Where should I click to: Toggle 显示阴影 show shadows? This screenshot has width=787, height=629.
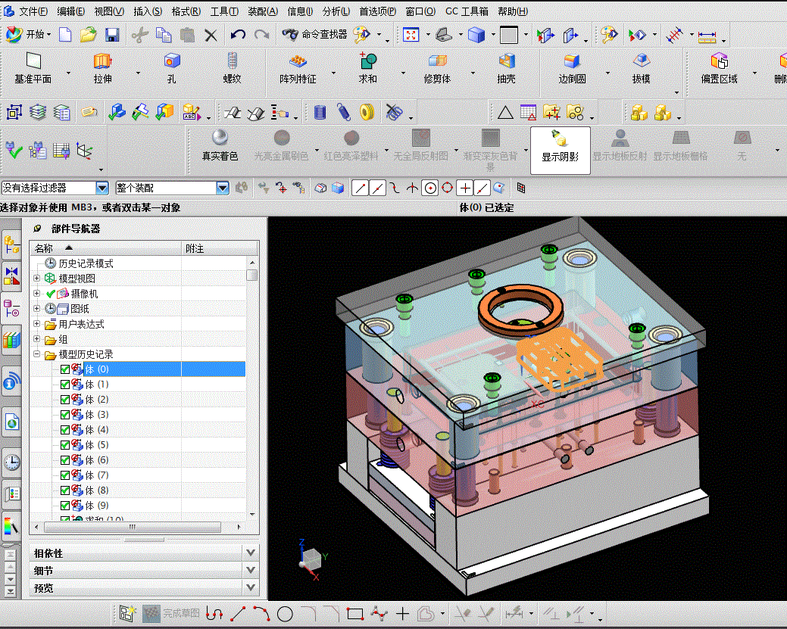(x=560, y=150)
